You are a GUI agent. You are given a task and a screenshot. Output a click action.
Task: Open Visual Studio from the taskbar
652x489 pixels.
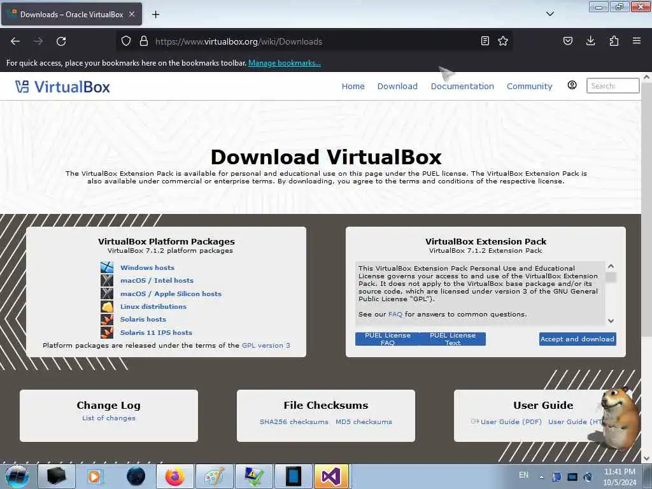[x=331, y=476]
